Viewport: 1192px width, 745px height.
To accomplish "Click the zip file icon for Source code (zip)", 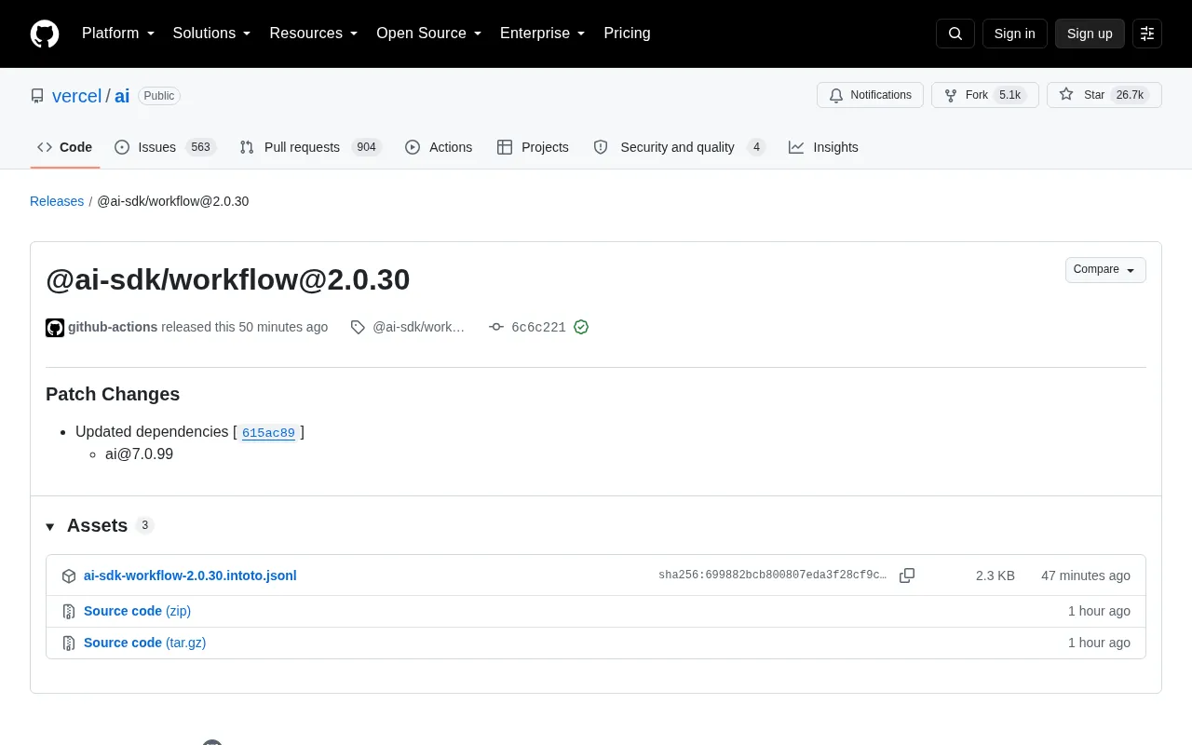I will 69,612.
